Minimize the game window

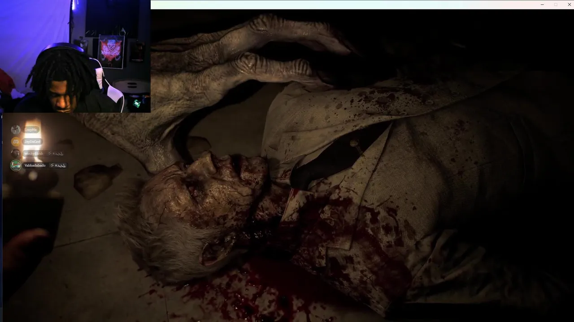click(x=542, y=4)
